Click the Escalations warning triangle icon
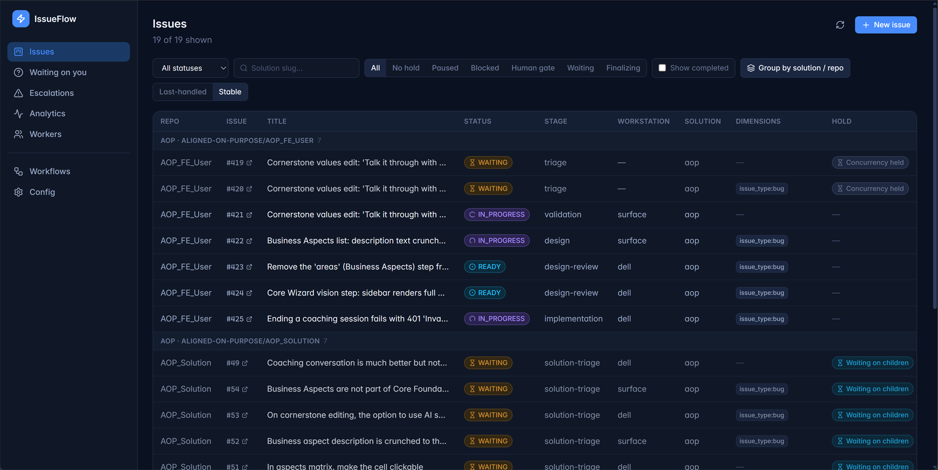The image size is (938, 470). tap(19, 93)
